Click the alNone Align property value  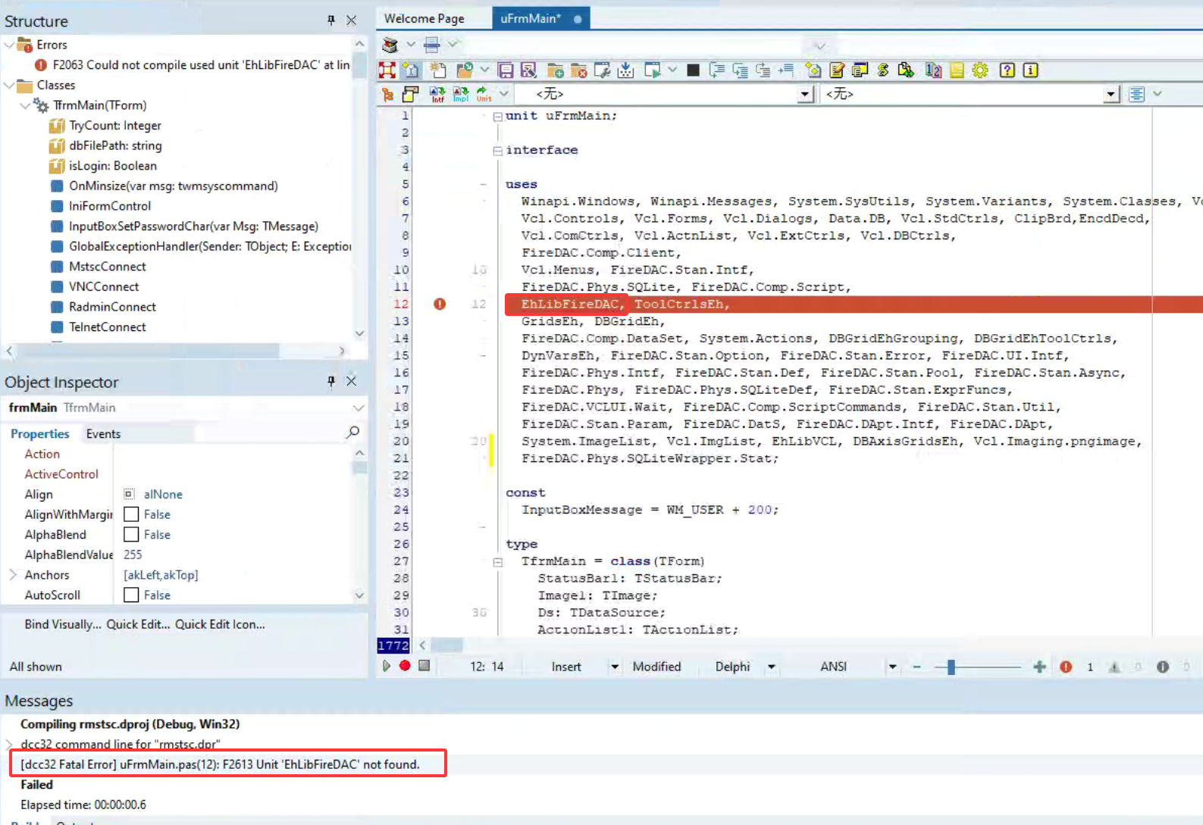(x=163, y=494)
